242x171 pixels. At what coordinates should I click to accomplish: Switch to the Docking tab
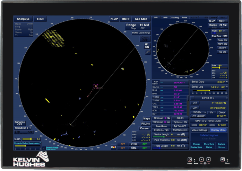[x=175, y=17]
